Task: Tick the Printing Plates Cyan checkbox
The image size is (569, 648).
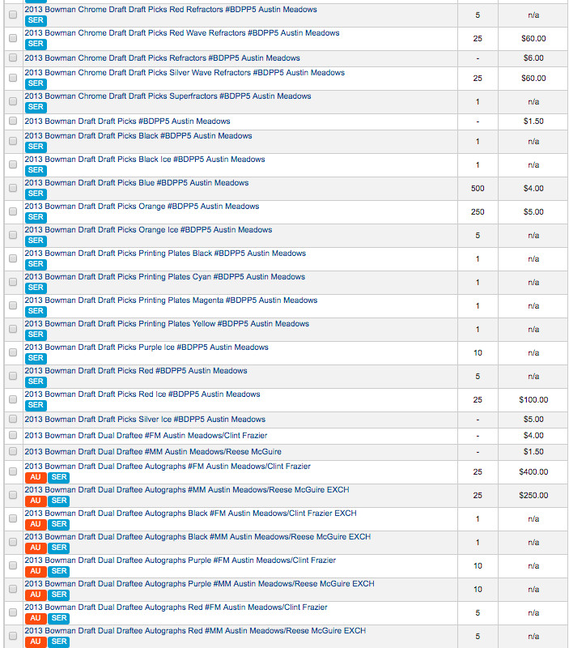Action: 13,282
